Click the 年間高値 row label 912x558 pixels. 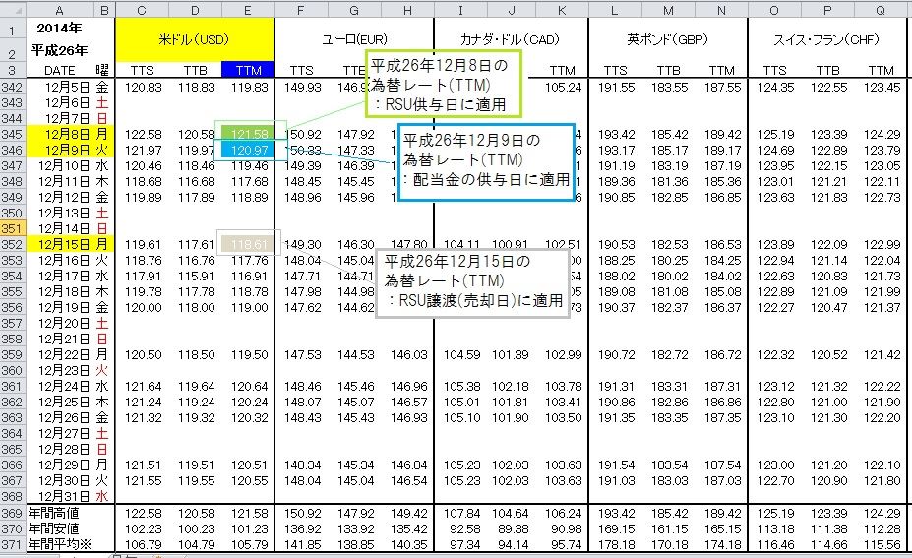click(x=53, y=513)
